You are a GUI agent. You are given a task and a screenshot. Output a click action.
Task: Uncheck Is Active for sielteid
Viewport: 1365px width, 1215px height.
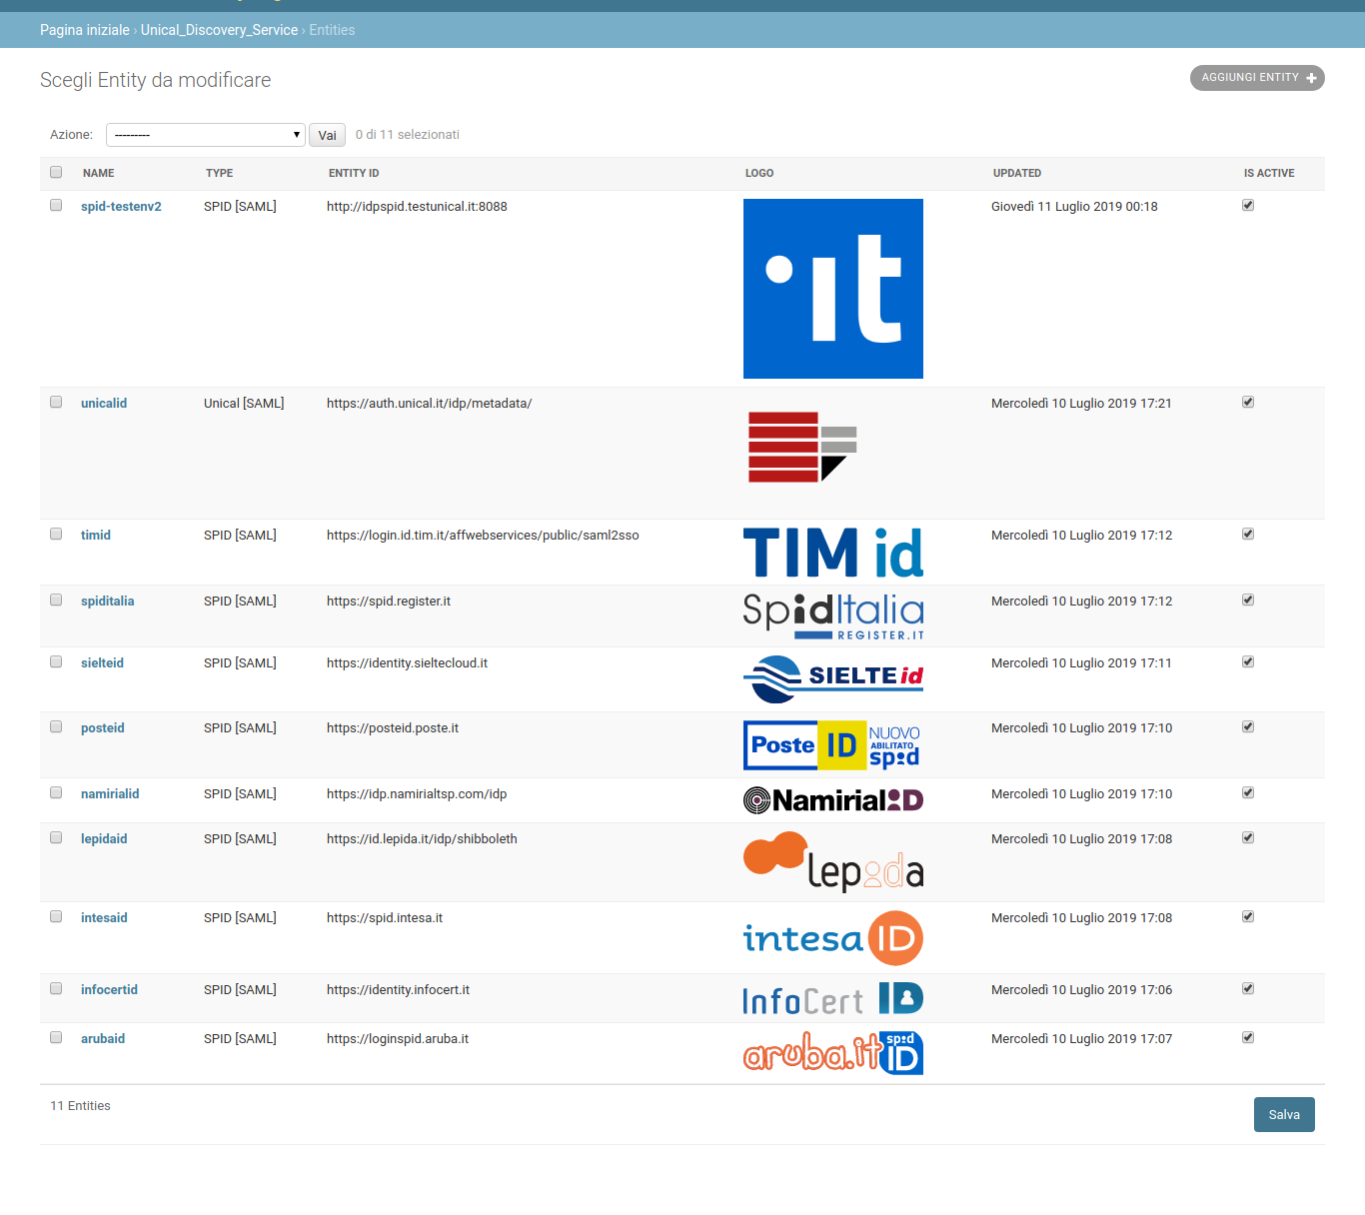click(x=1248, y=661)
